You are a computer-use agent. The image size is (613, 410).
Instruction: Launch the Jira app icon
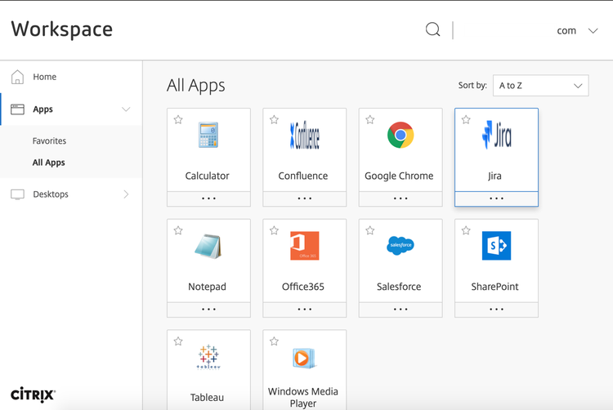click(x=496, y=135)
